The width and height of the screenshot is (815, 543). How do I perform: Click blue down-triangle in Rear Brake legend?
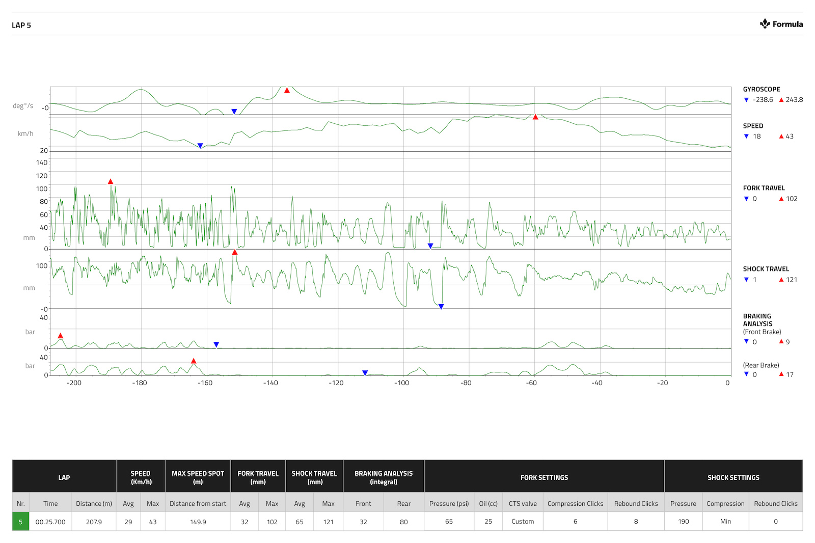746,374
